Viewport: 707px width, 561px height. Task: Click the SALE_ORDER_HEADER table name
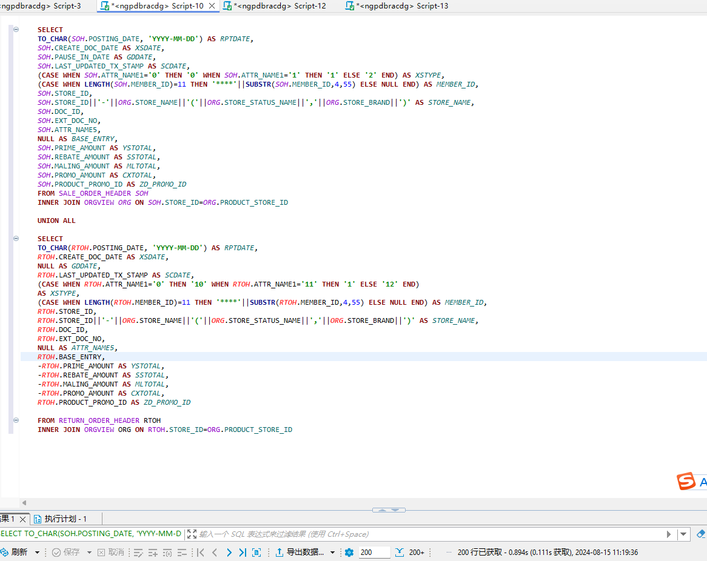coord(95,193)
